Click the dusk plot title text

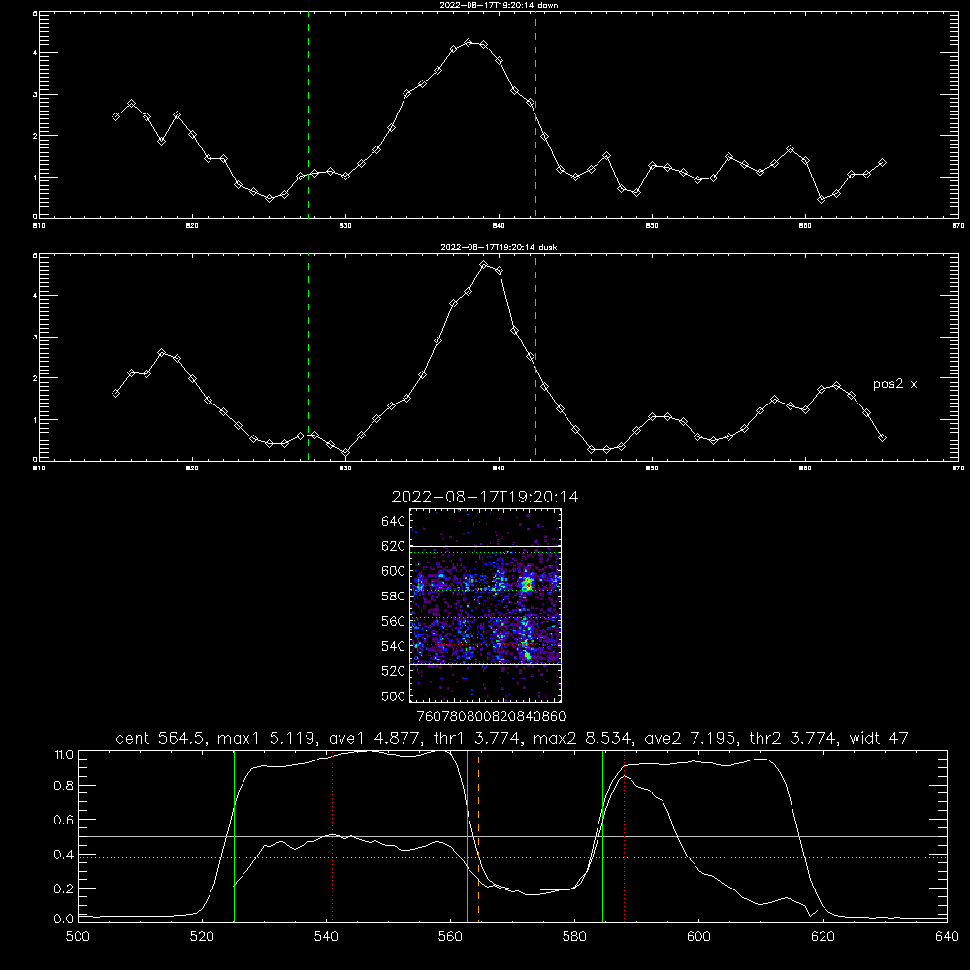499,247
